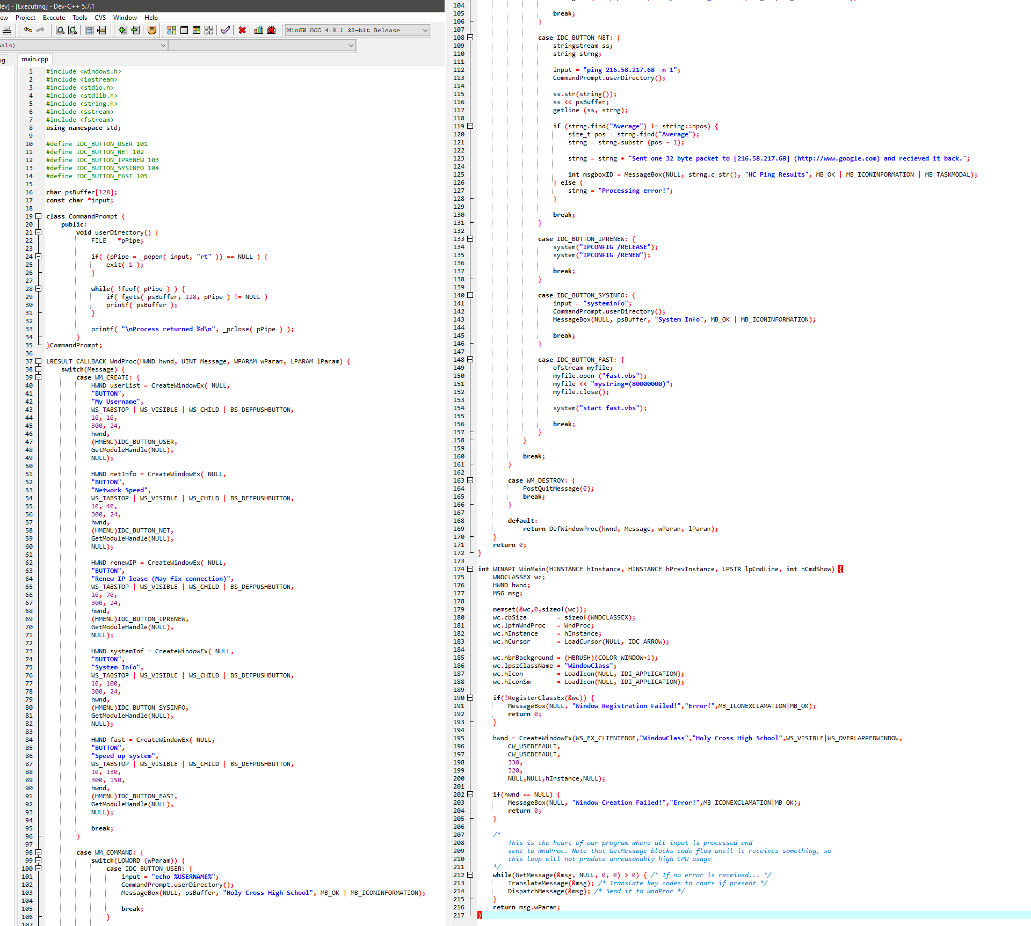This screenshot has height=926, width=1031.
Task: Click the Rebuild All grid icon
Action: pos(209,30)
